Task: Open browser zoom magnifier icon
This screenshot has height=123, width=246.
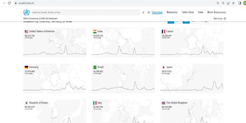Action: [x=223, y=3]
